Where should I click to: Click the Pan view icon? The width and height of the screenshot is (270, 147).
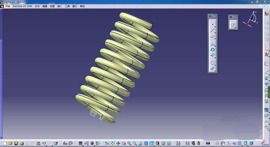(x=118, y=143)
